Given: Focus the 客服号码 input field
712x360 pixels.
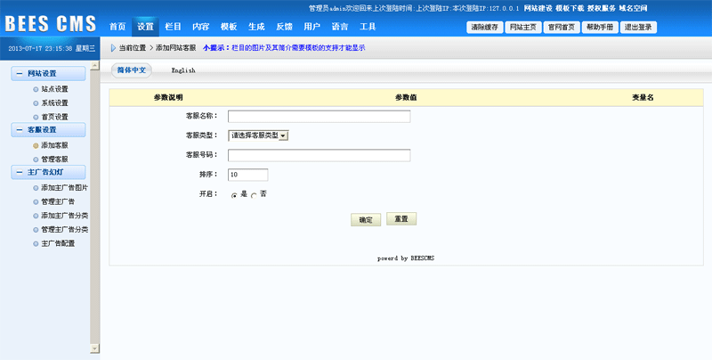Looking at the screenshot, I should (x=320, y=155).
